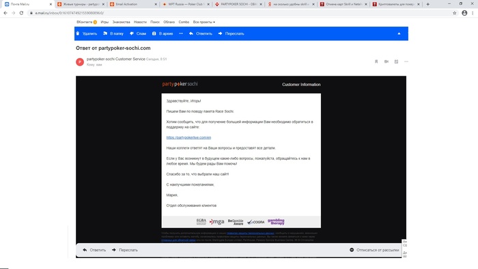Click BeGambleAware logo in footer
Screen dimensions: 478x269
tap(236, 222)
